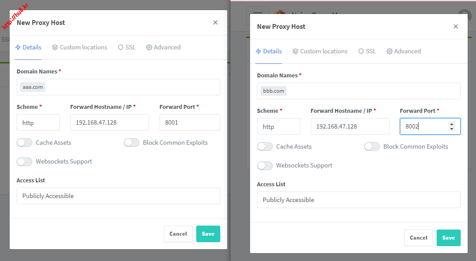This screenshot has width=476, height=261.
Task: Close the bbb.com New Proxy Host dialog
Action: pyautogui.click(x=455, y=27)
